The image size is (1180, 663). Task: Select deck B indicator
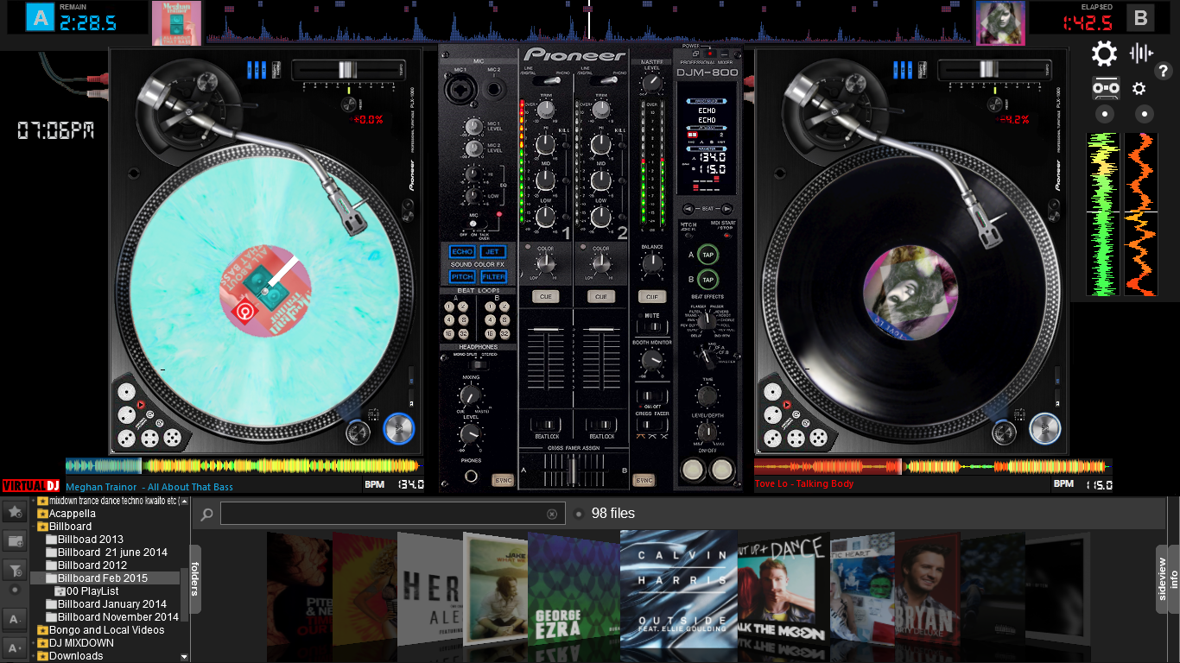coord(1141,17)
